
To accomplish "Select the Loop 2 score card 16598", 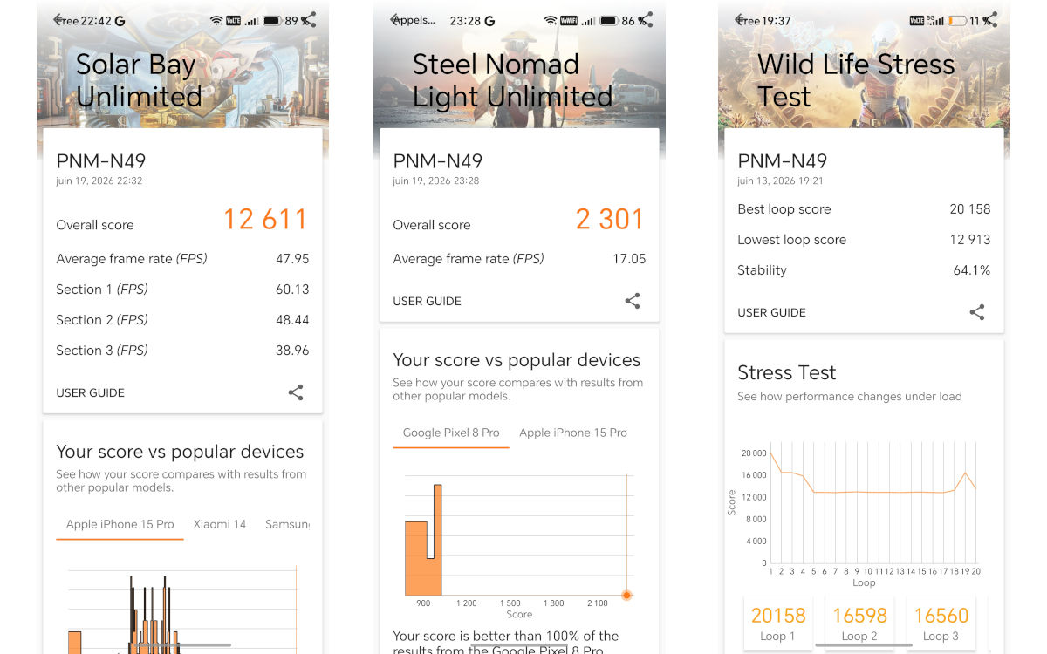I will pos(860,623).
